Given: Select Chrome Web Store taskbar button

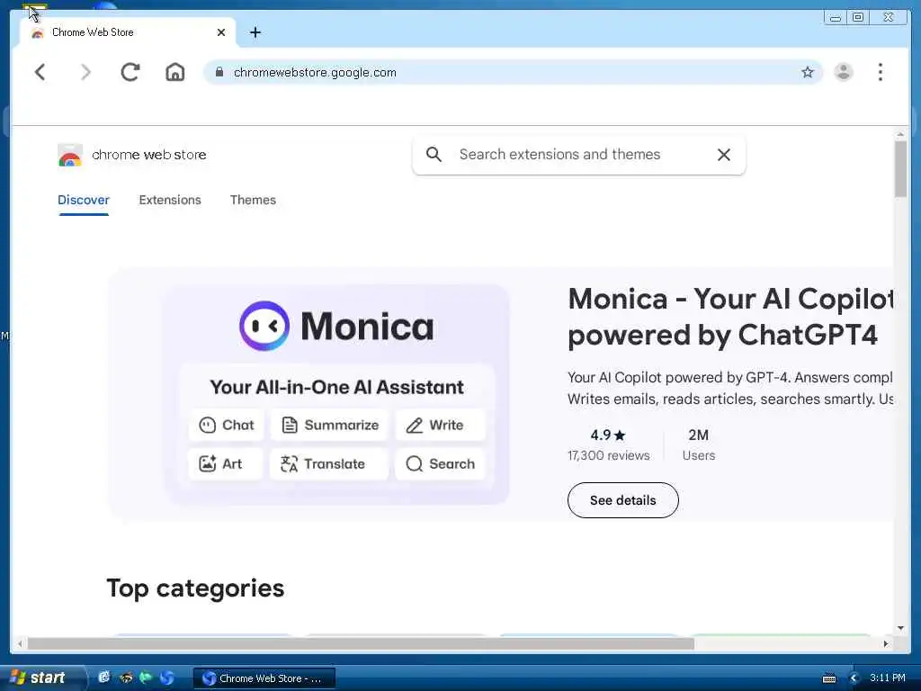Looking at the screenshot, I should pos(264,678).
